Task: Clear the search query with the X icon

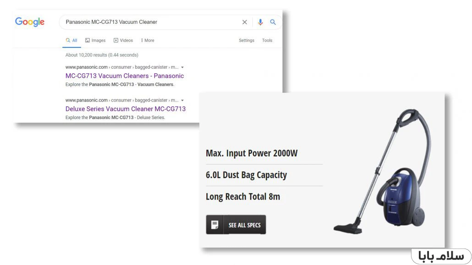Action: 245,22
